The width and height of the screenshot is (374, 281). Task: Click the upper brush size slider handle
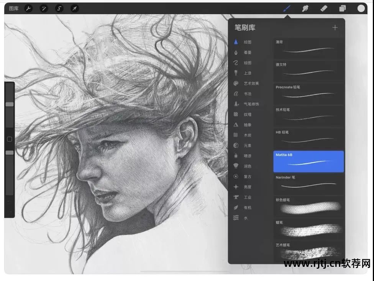click(x=10, y=104)
